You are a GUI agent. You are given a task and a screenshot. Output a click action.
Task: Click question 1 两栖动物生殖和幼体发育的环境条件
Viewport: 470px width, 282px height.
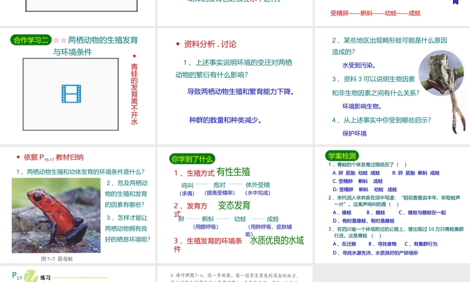[80, 172]
